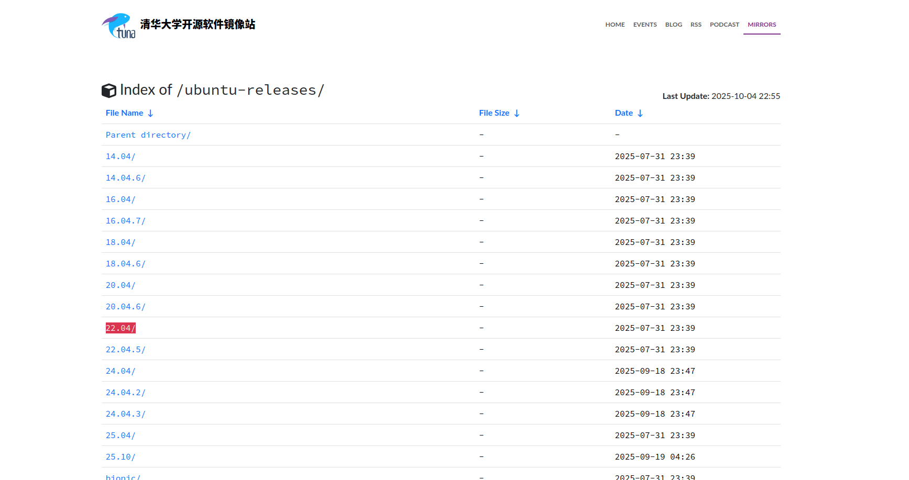
Task: Select the MIRRORS tab
Action: pos(762,25)
